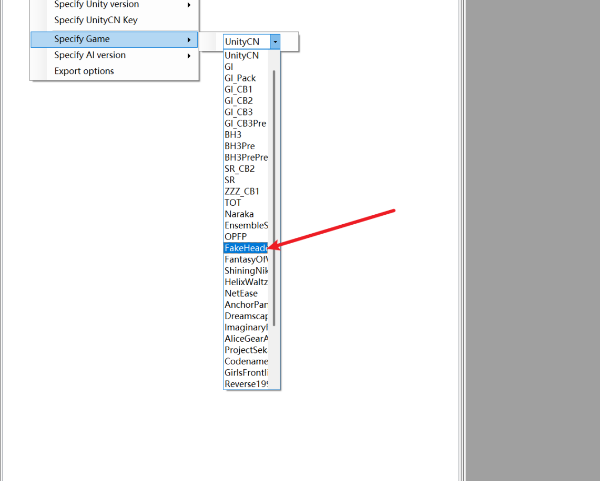The width and height of the screenshot is (600, 481).
Task: Select BH3 from the game list
Action: point(246,135)
